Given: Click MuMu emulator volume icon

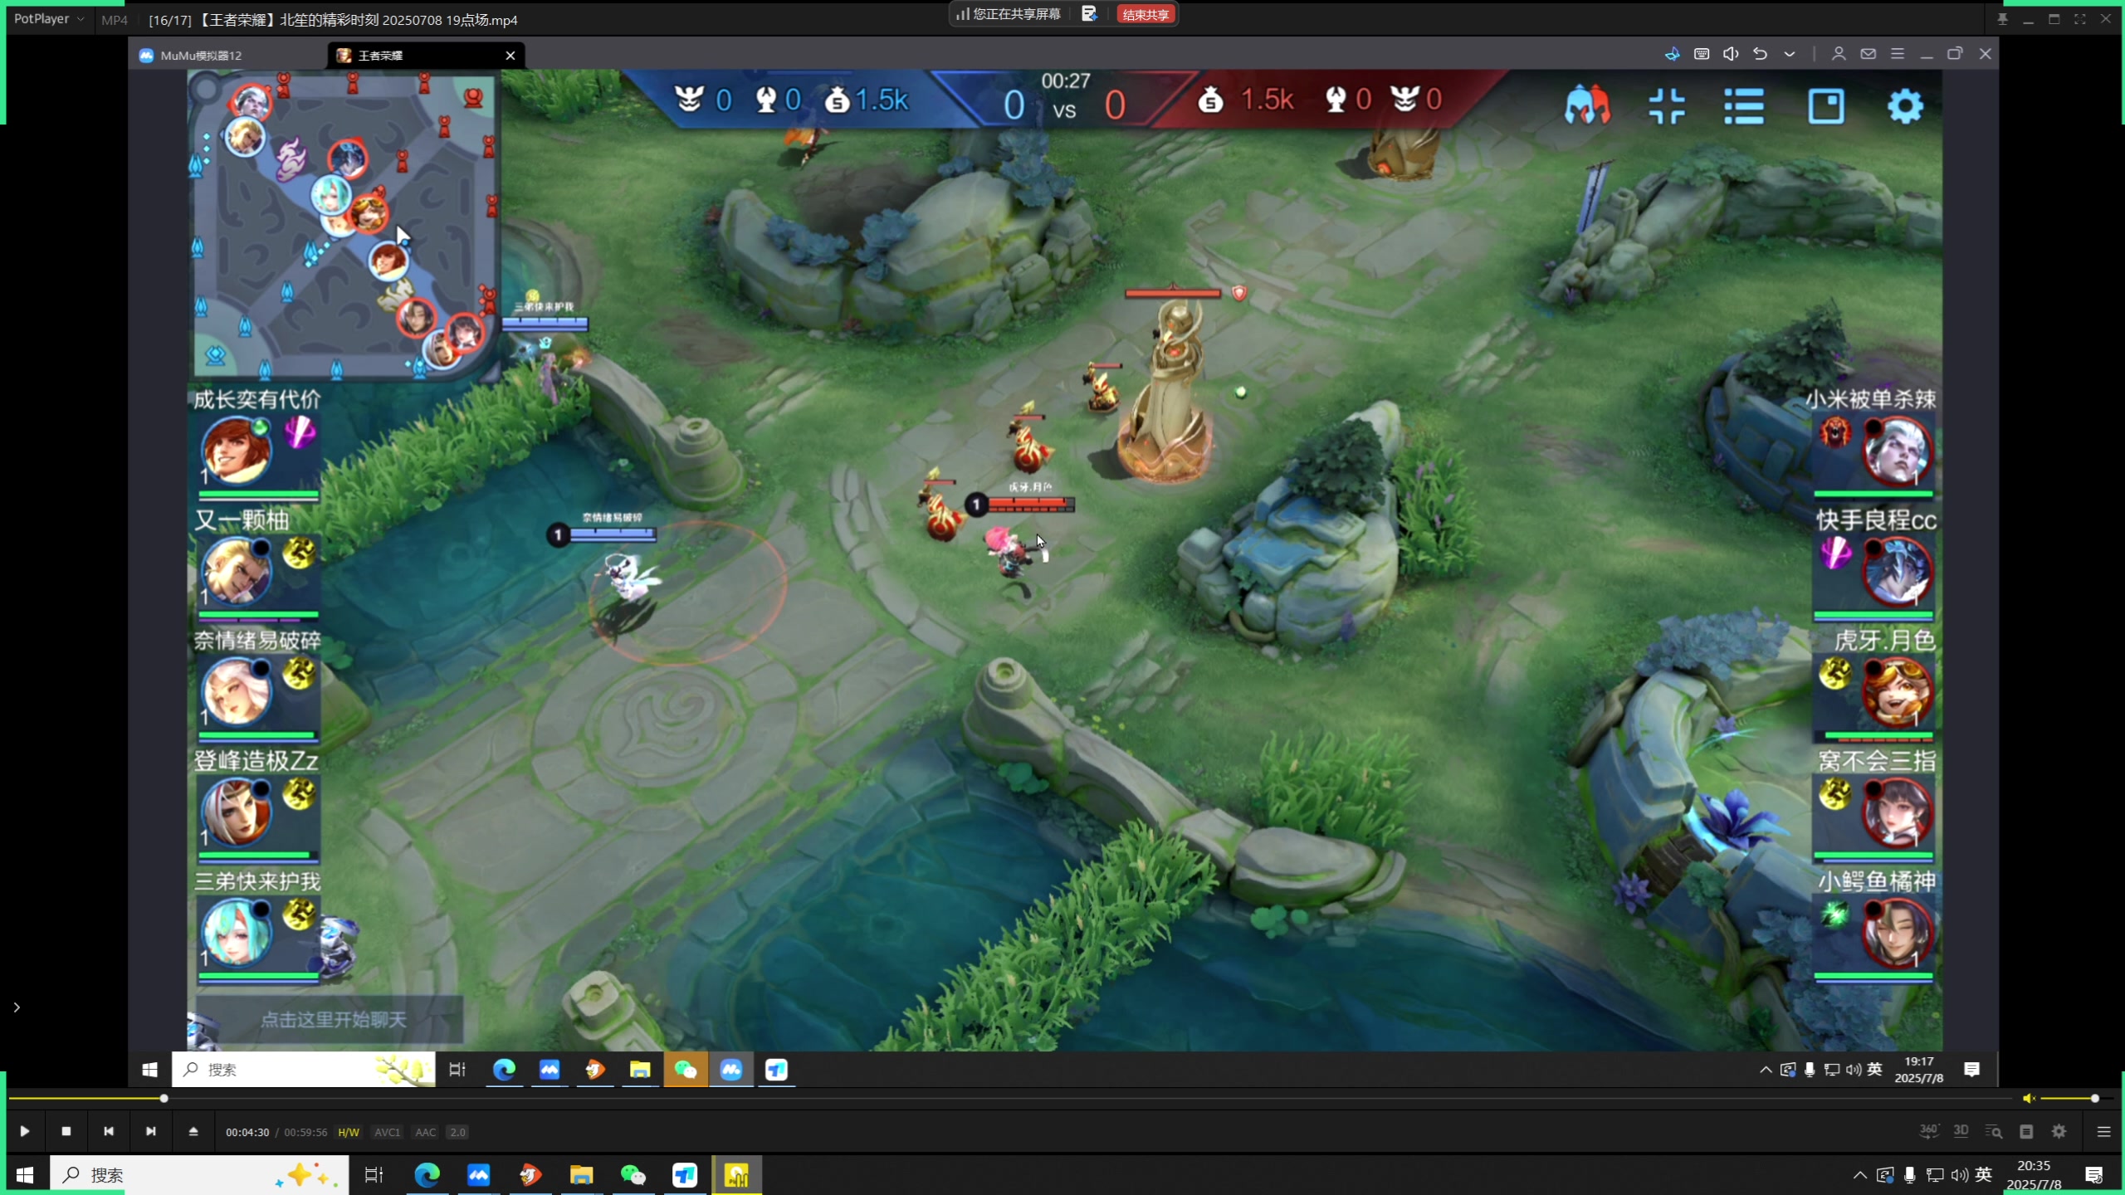Looking at the screenshot, I should pos(1731,54).
